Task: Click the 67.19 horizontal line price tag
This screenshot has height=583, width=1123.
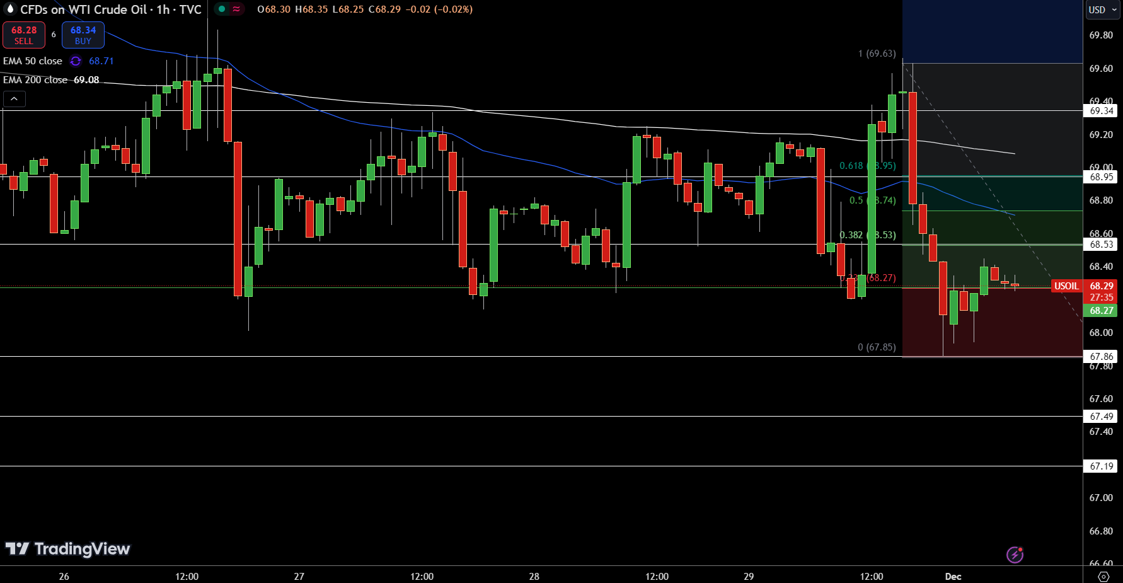Action: (x=1102, y=466)
